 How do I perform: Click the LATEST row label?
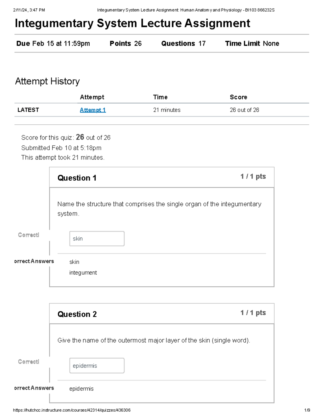coord(28,110)
